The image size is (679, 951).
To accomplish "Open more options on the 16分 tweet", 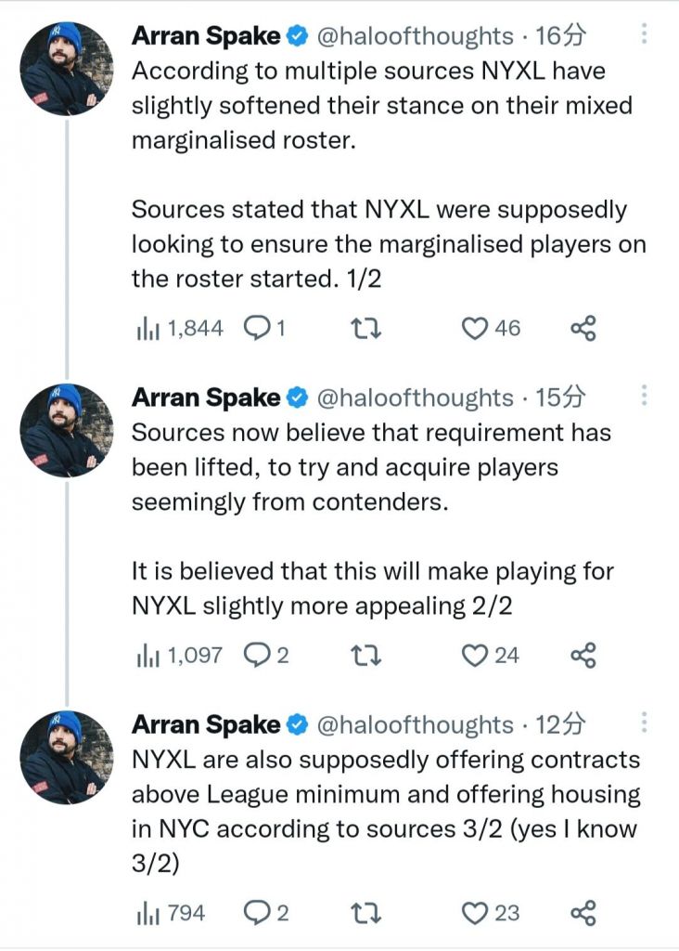I will (646, 33).
